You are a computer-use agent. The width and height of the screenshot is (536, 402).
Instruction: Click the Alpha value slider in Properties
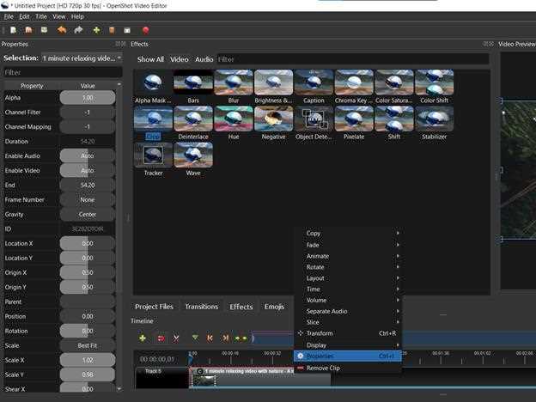tap(88, 97)
